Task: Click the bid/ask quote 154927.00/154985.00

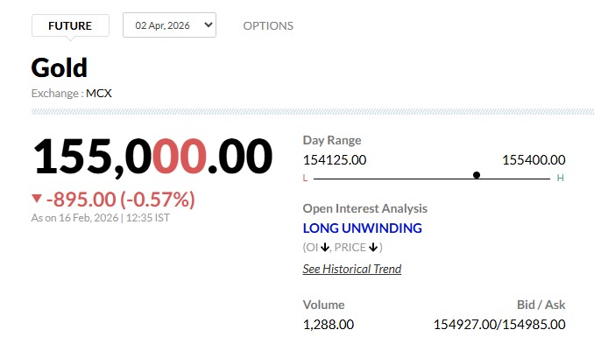Action: [x=499, y=324]
